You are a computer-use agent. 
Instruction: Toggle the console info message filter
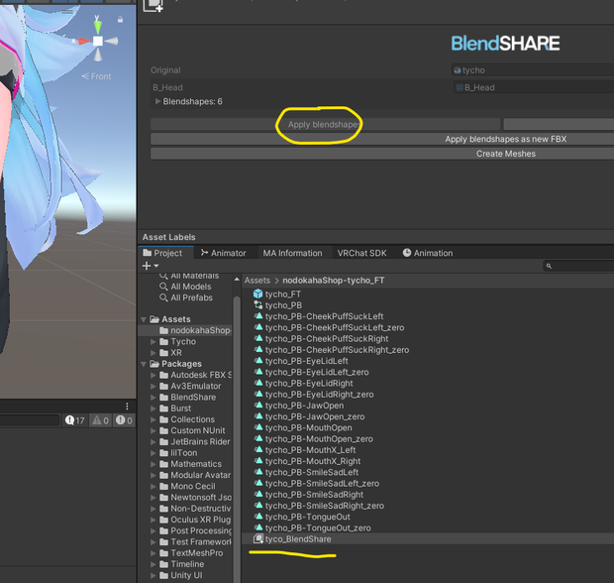pyautogui.click(x=75, y=420)
